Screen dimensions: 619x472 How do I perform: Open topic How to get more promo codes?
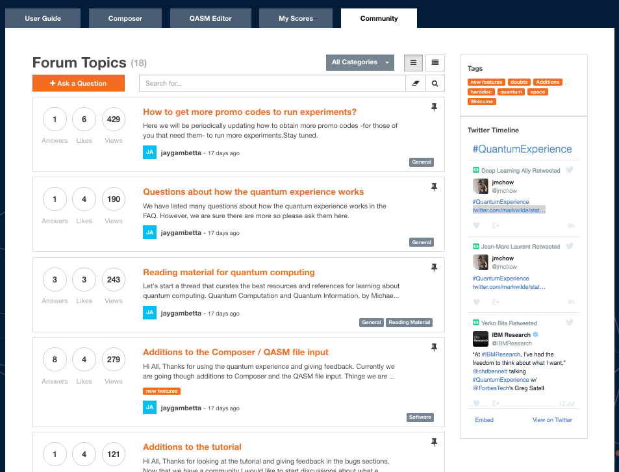tap(249, 112)
